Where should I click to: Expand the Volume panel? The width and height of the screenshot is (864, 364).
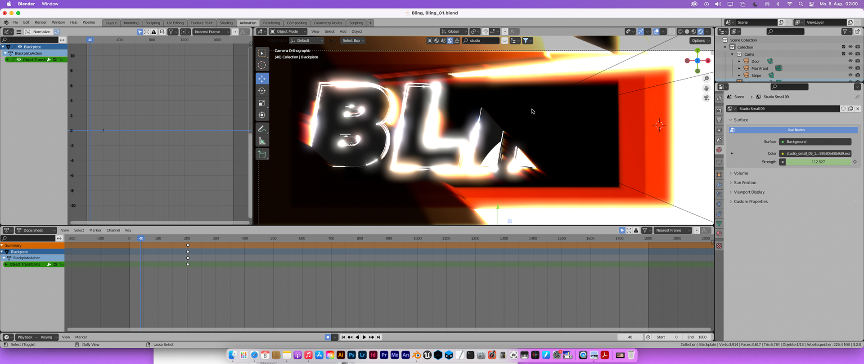pyautogui.click(x=741, y=173)
